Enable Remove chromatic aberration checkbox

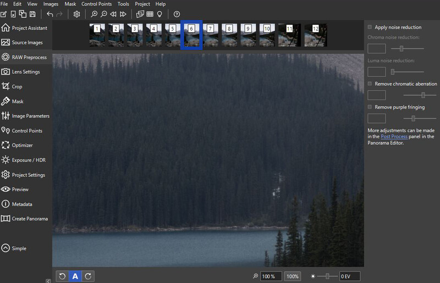click(x=370, y=84)
